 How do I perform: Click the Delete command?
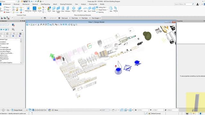tap(7, 12)
